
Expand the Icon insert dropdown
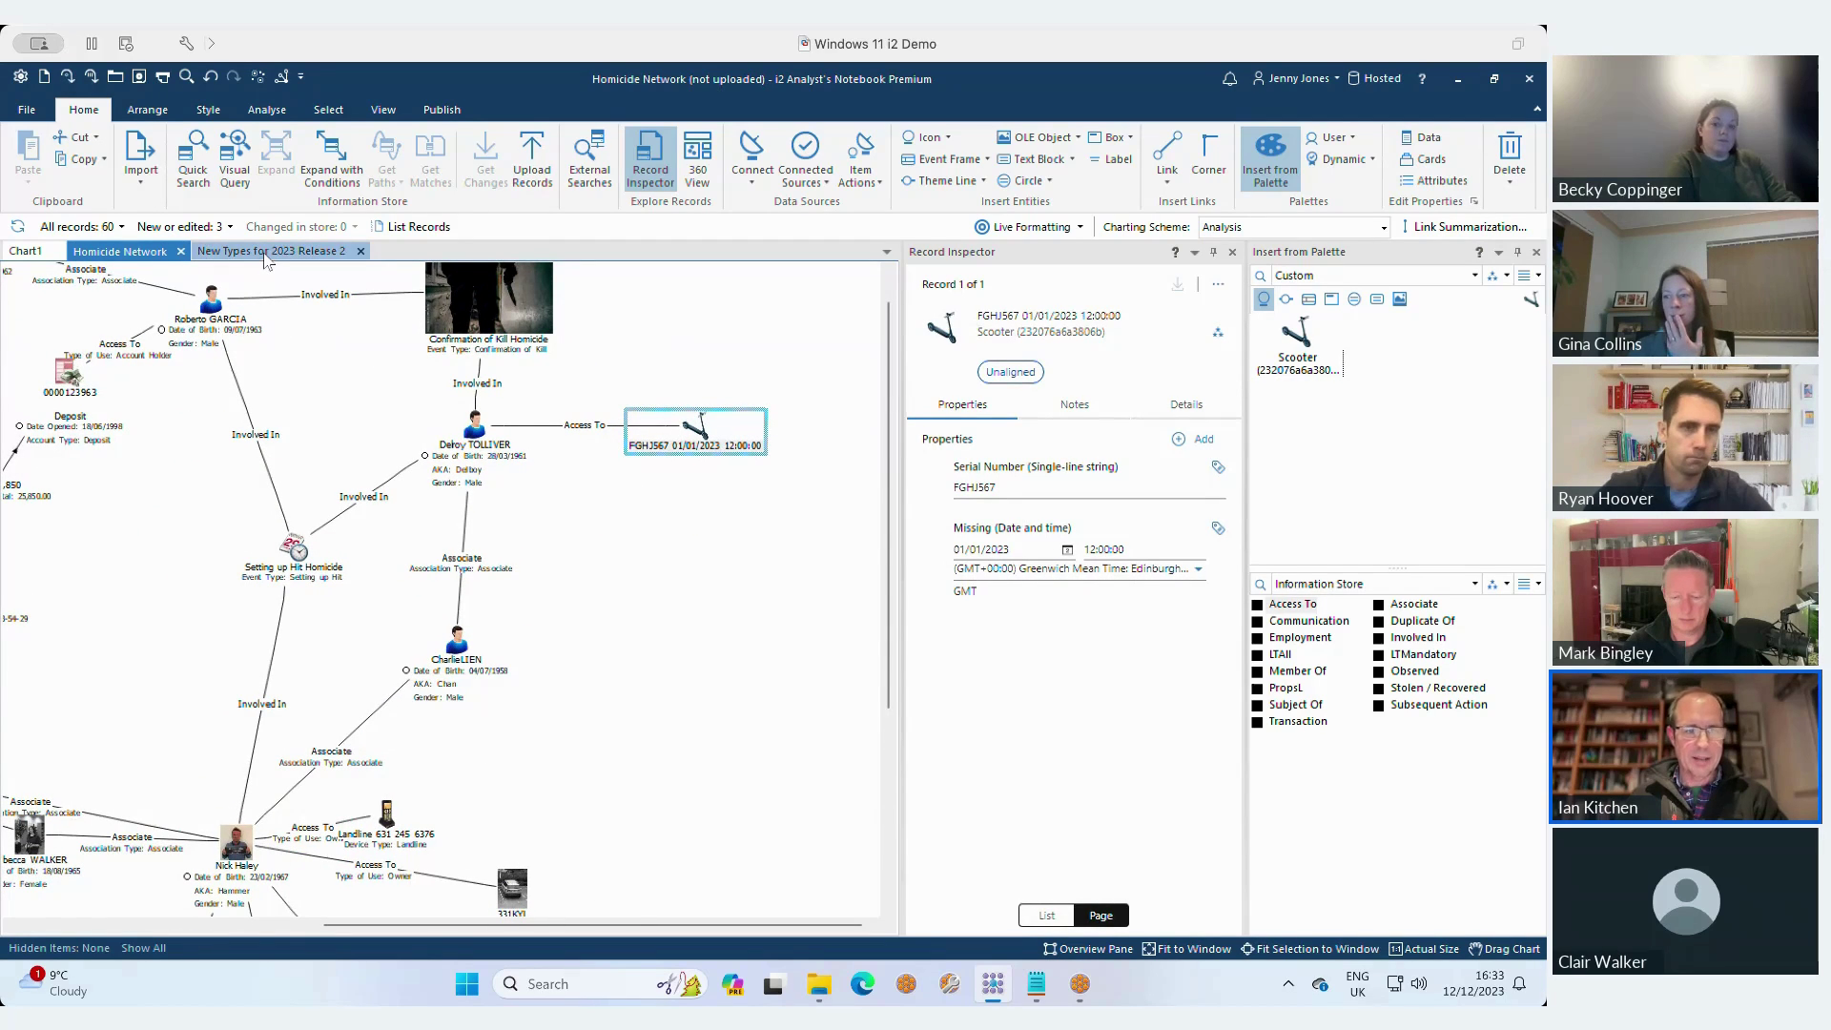pyautogui.click(x=948, y=137)
